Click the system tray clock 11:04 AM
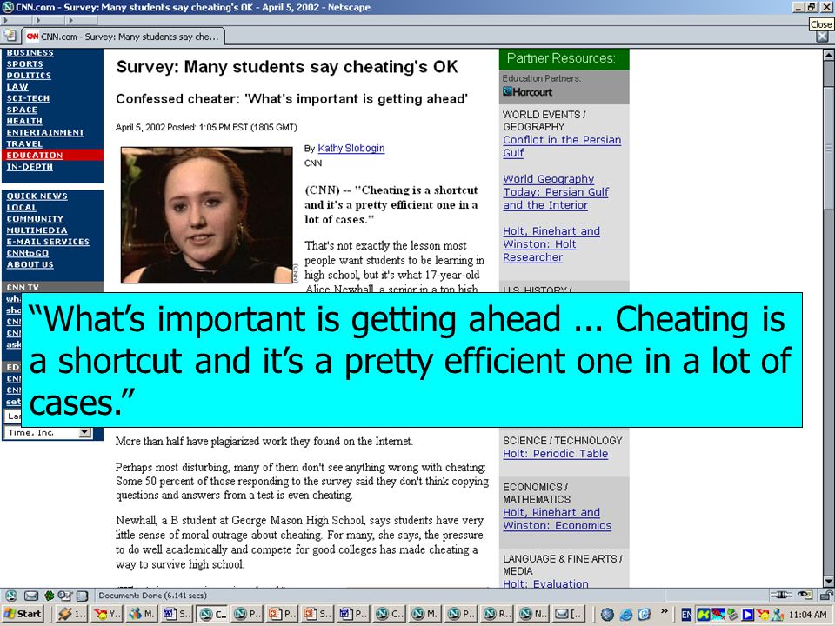Screen dimensions: 835x626 click(x=807, y=615)
